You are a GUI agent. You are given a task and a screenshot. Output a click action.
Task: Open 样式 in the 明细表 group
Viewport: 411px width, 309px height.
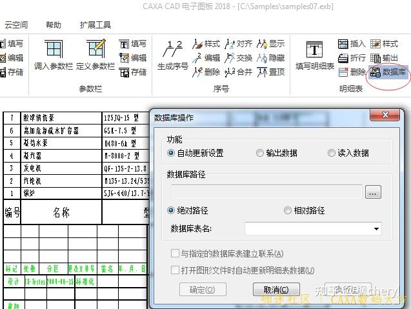pos(385,43)
